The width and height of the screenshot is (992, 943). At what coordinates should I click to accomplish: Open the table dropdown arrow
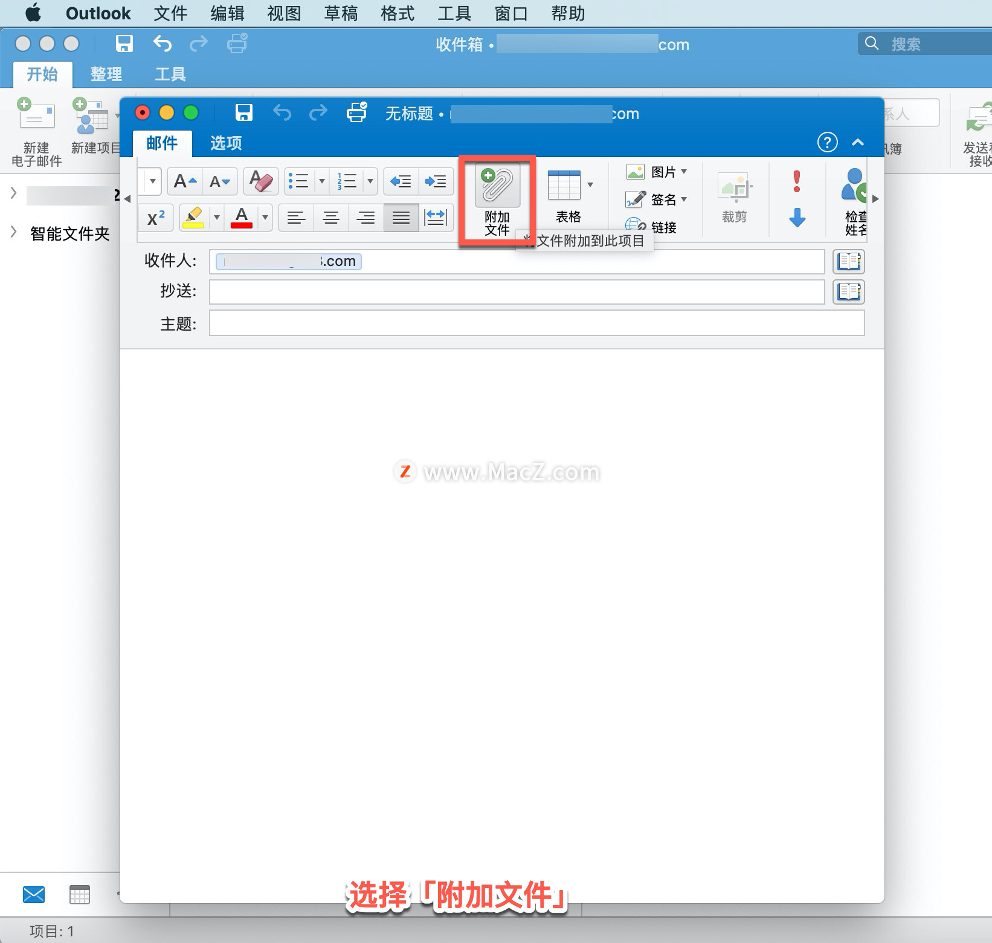[x=590, y=185]
